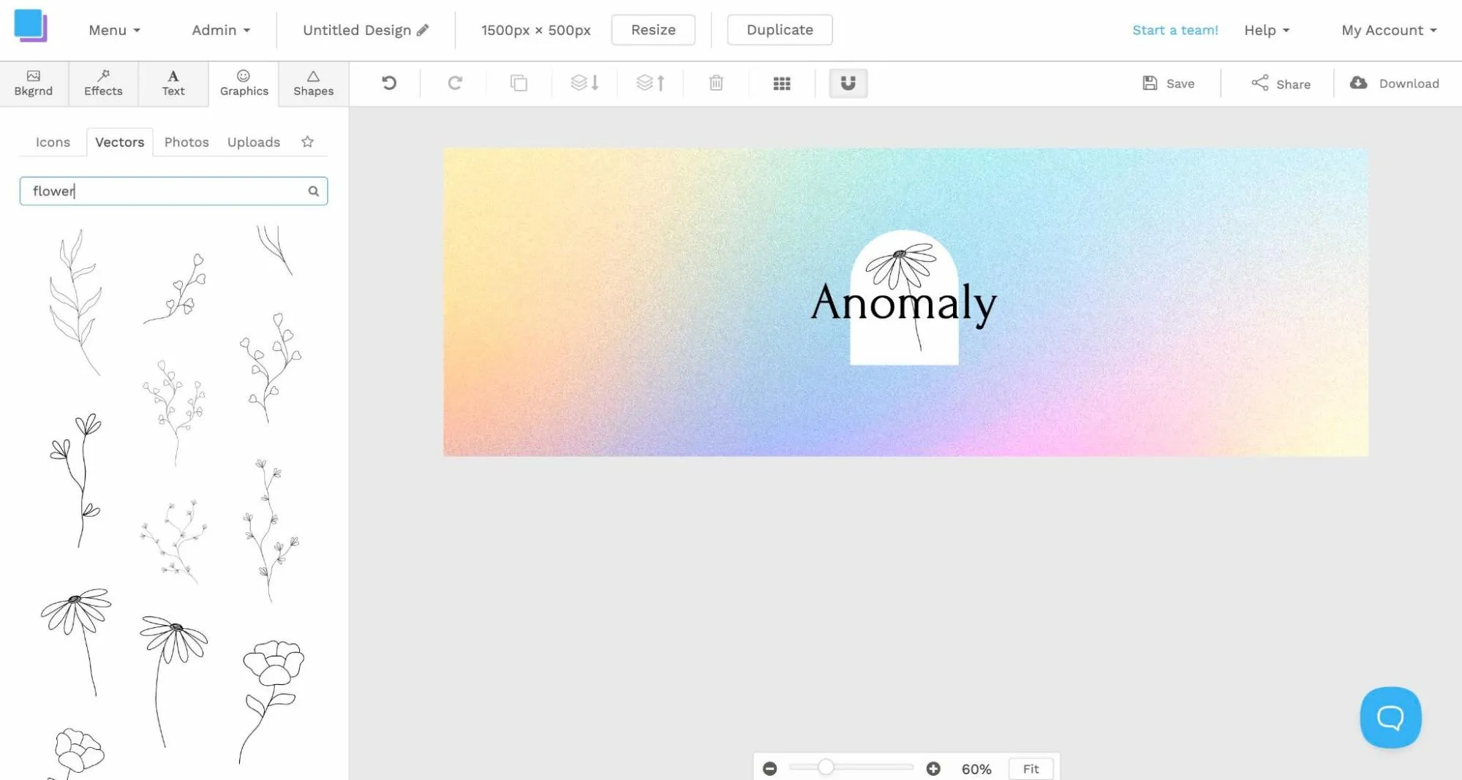Click the Duplicate button
Image resolution: width=1462 pixels, height=780 pixels.
tap(780, 30)
